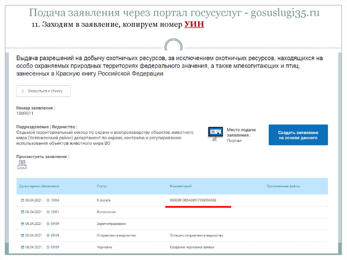Click comment 'Создание черновика заявки'
This screenshot has width=347, height=260.
192,247
